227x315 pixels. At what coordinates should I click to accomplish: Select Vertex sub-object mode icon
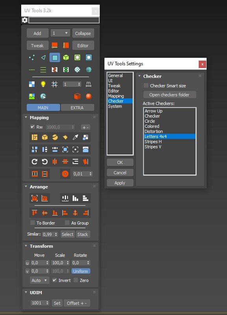(32, 57)
